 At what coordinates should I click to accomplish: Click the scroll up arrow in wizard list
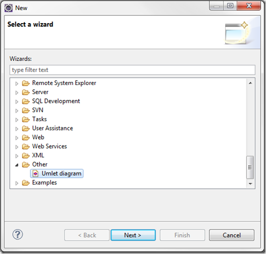pos(250,83)
